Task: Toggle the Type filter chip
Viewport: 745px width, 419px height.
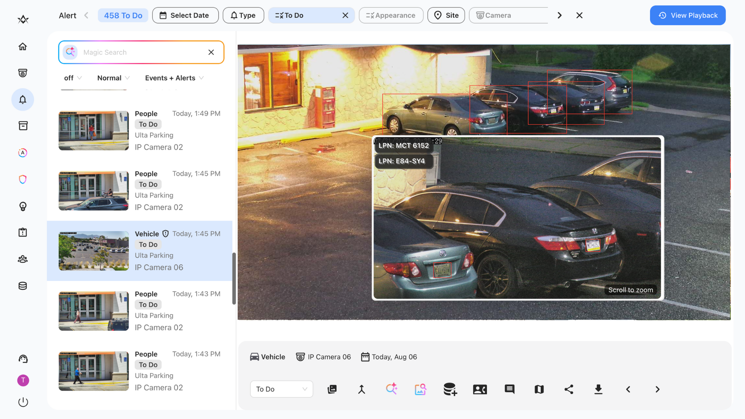Action: coord(243,15)
